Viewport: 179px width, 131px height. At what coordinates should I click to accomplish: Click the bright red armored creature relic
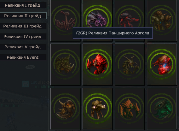(x=97, y=64)
